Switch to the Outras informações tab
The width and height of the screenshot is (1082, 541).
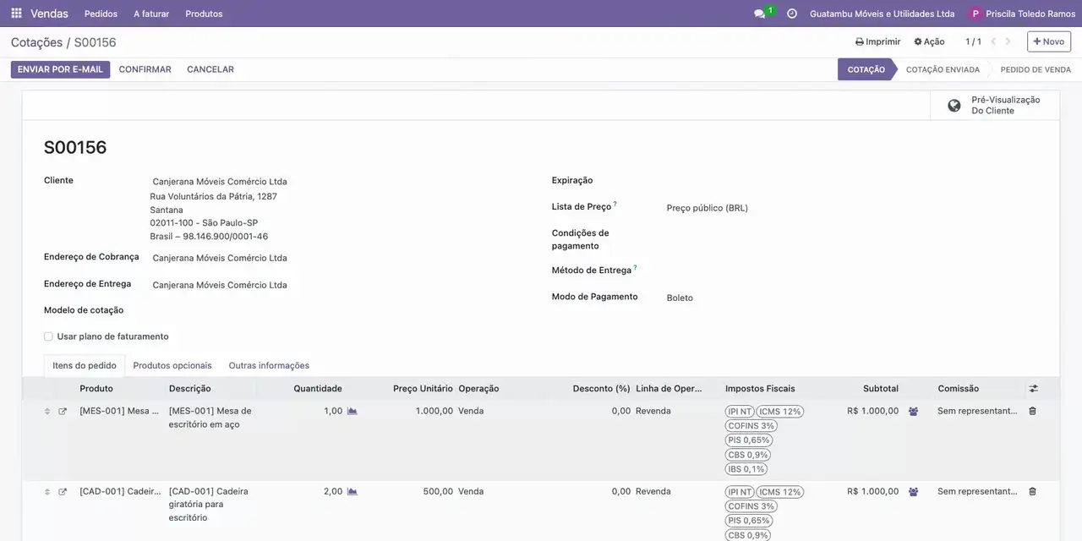tap(269, 365)
